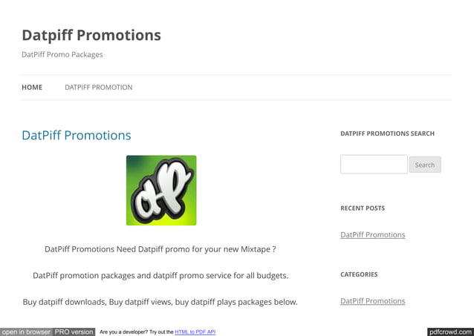Click the DatPiff Promo Packages tagline
The height and width of the screenshot is (336, 474).
(x=62, y=55)
